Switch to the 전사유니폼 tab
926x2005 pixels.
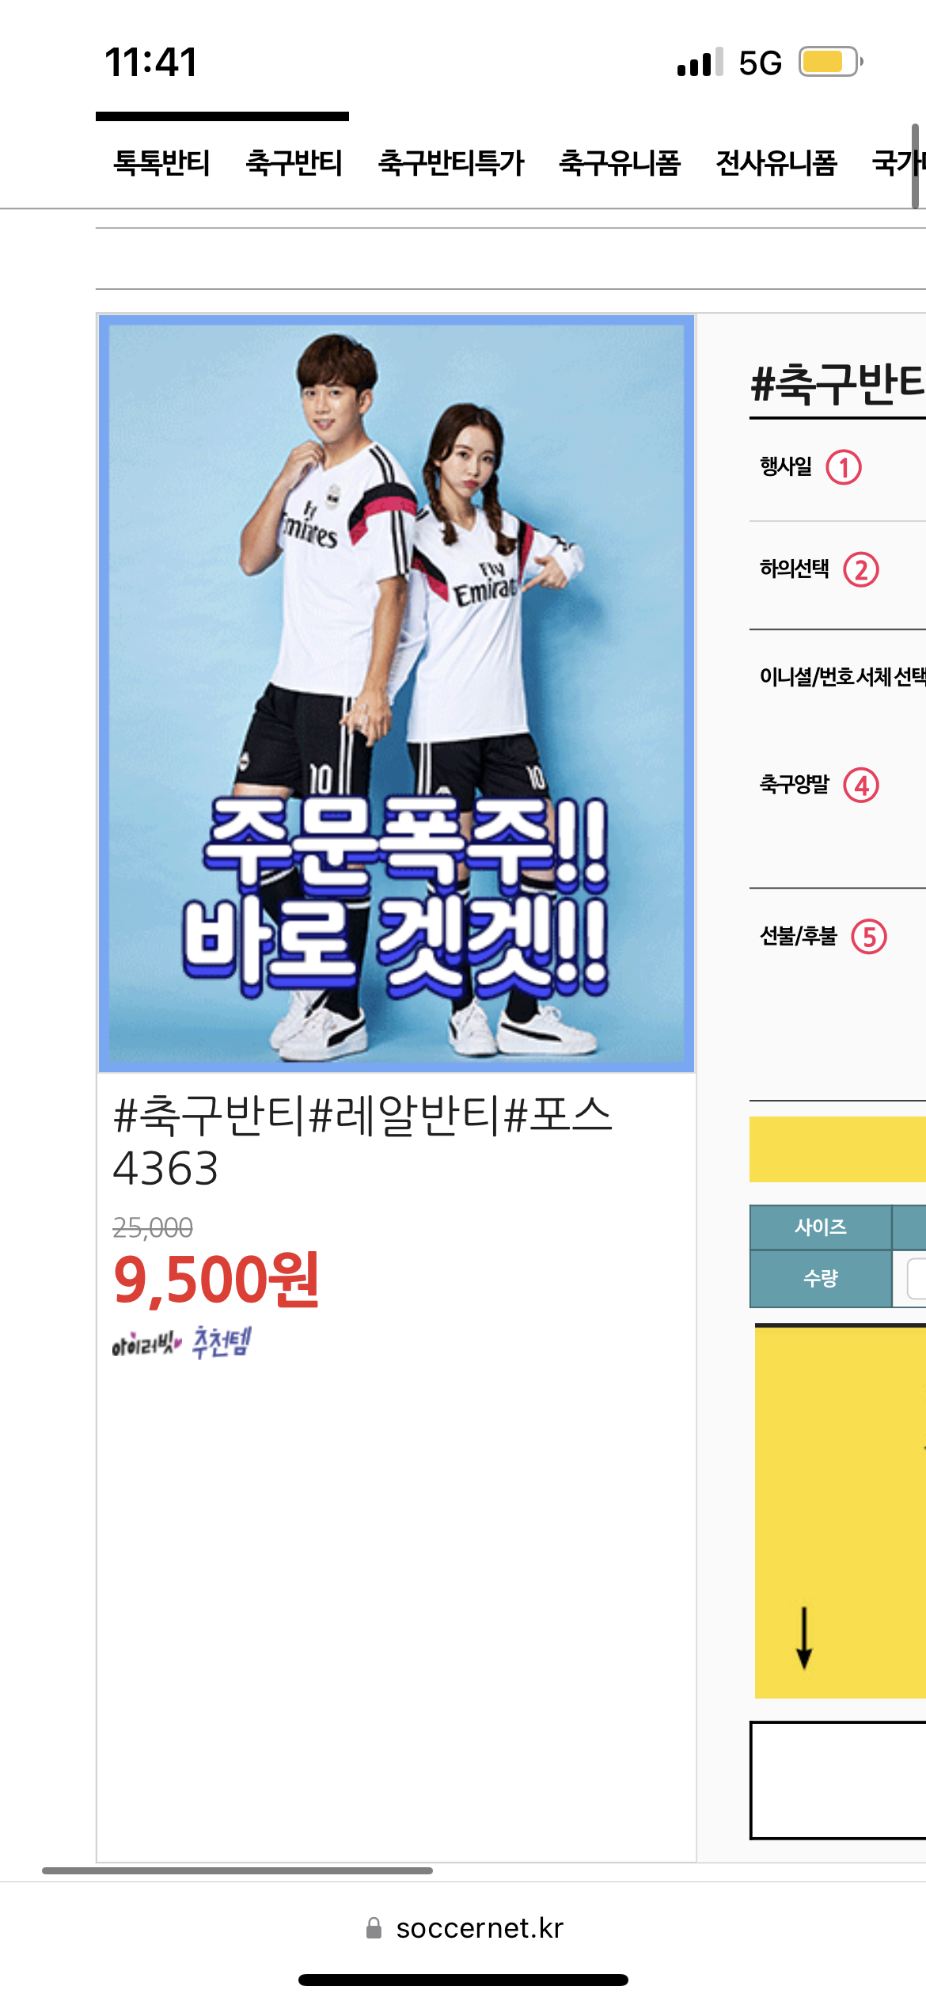pyautogui.click(x=776, y=163)
